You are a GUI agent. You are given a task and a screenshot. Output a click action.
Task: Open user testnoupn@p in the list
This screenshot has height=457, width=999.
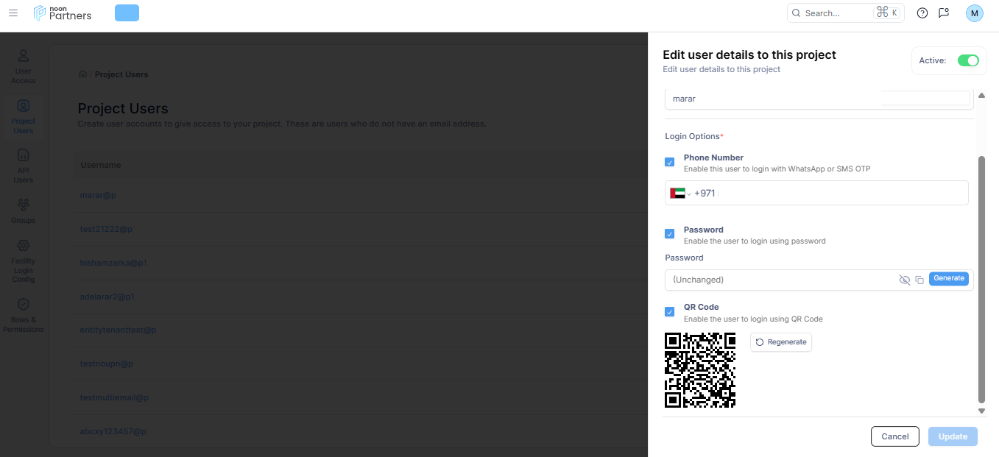click(107, 364)
